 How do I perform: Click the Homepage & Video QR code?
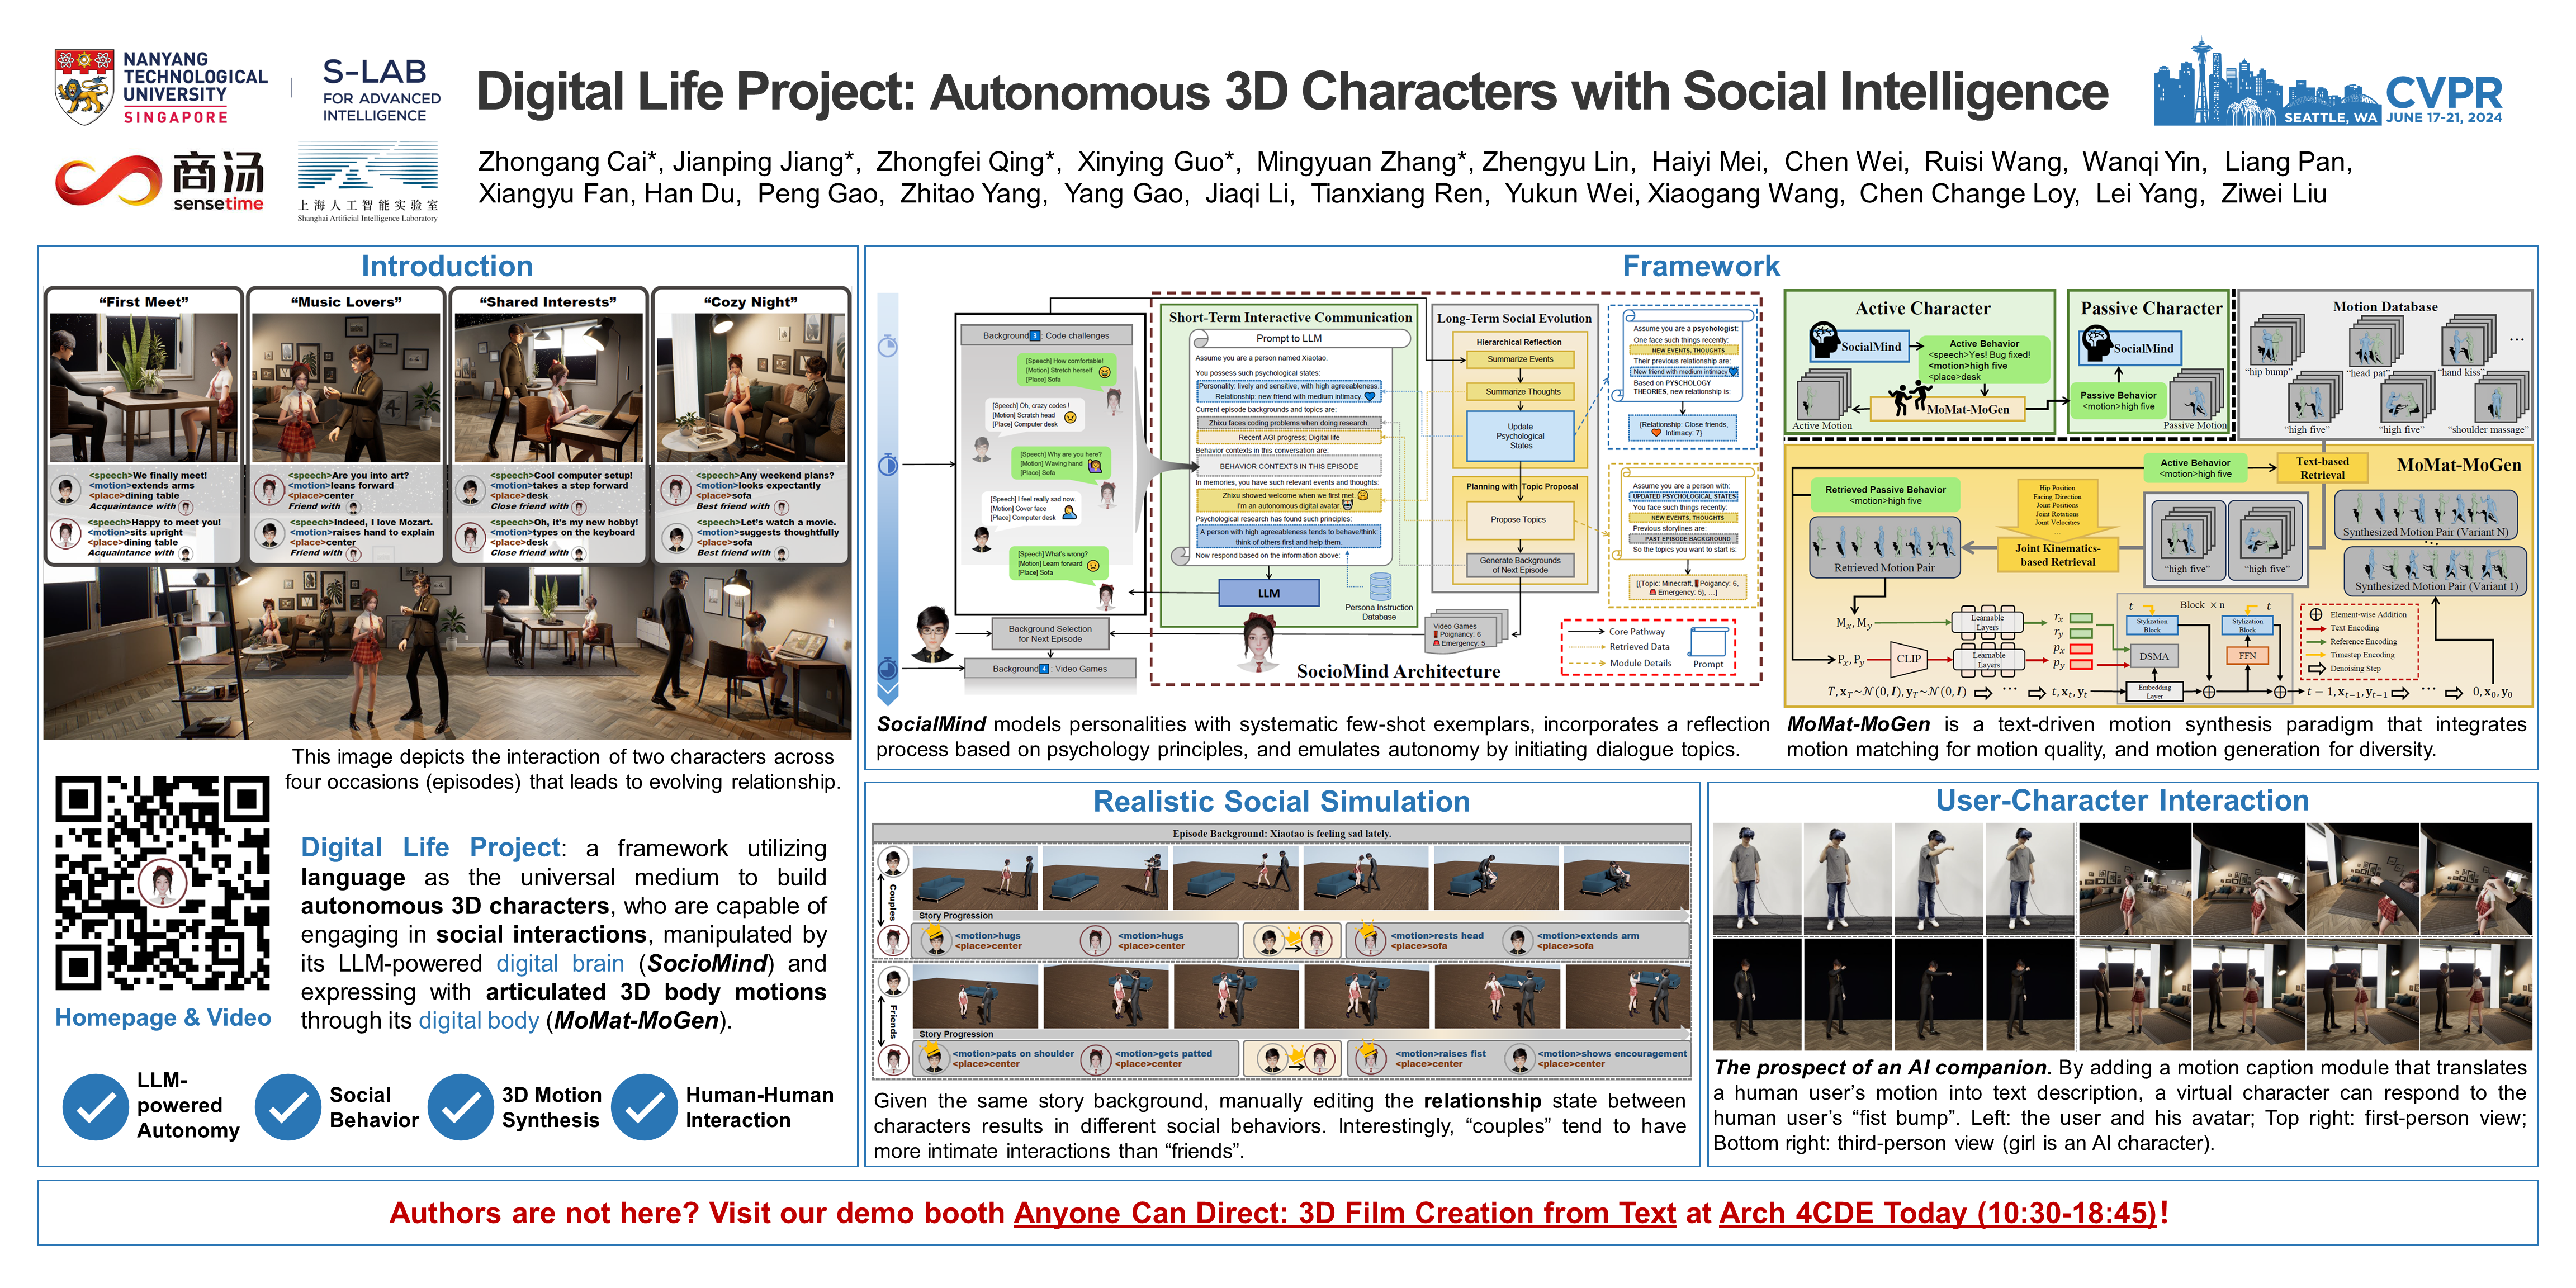[x=162, y=883]
